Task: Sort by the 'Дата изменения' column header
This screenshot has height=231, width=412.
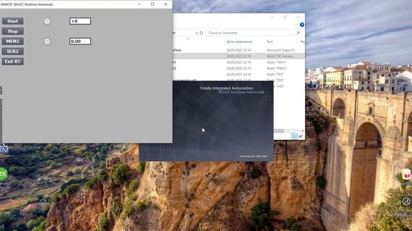Action: coord(239,42)
